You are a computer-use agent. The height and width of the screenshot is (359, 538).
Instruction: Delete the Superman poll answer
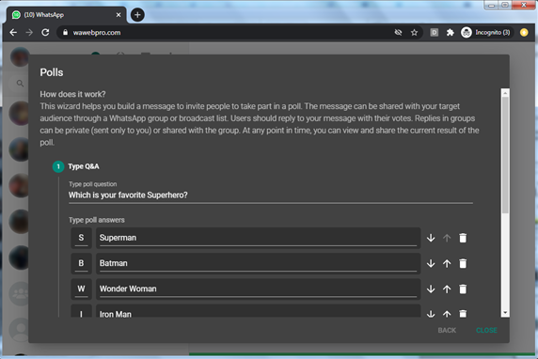coord(463,238)
